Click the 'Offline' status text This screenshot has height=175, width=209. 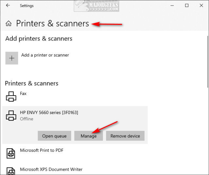tap(26, 119)
